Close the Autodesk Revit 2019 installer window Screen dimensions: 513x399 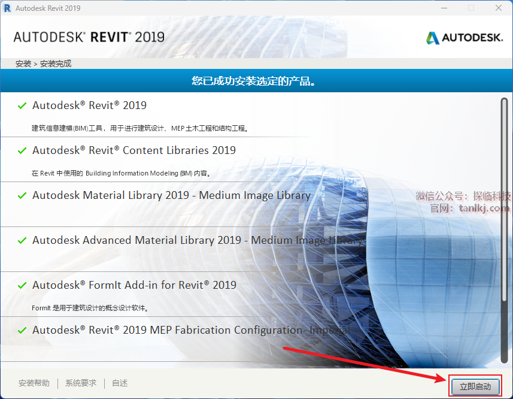point(499,8)
